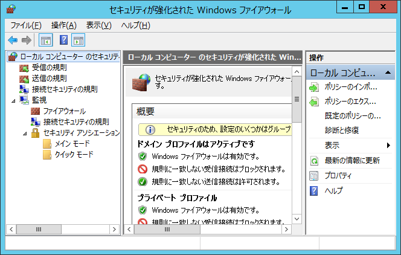Screen dimensions: 401x255
Task: Click the Help question mark toolbar icon
Action: click(x=63, y=40)
